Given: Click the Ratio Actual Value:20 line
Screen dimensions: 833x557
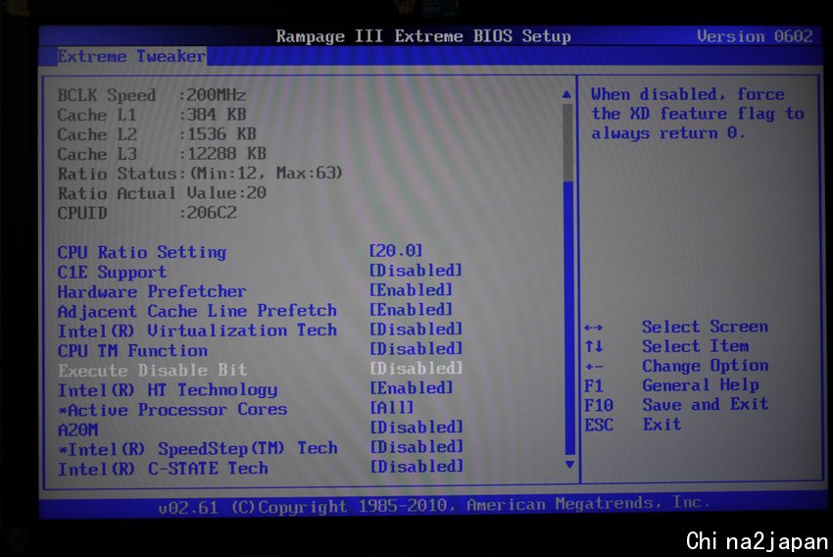Looking at the screenshot, I should click(162, 193).
